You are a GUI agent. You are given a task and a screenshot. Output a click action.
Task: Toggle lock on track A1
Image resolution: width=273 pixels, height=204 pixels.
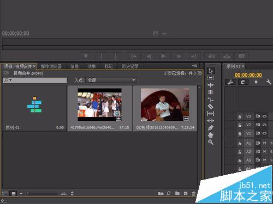tap(240, 144)
